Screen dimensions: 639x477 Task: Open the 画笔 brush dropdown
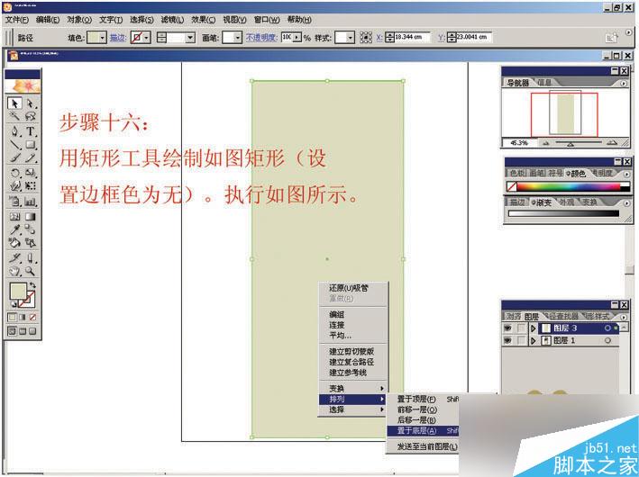point(238,38)
